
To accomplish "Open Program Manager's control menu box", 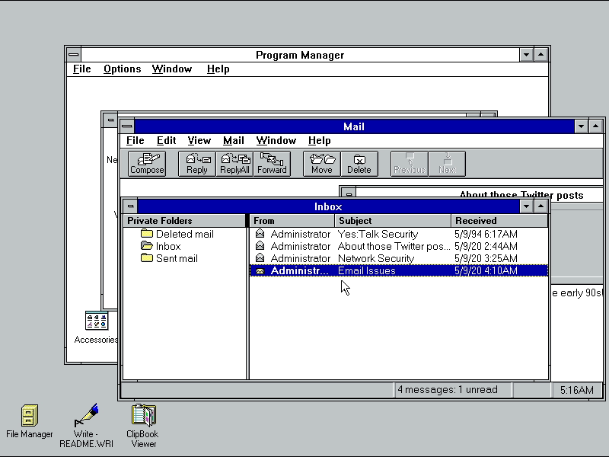I will pos(73,55).
